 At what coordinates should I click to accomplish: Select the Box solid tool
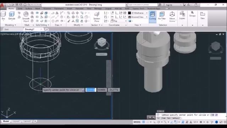3,16
